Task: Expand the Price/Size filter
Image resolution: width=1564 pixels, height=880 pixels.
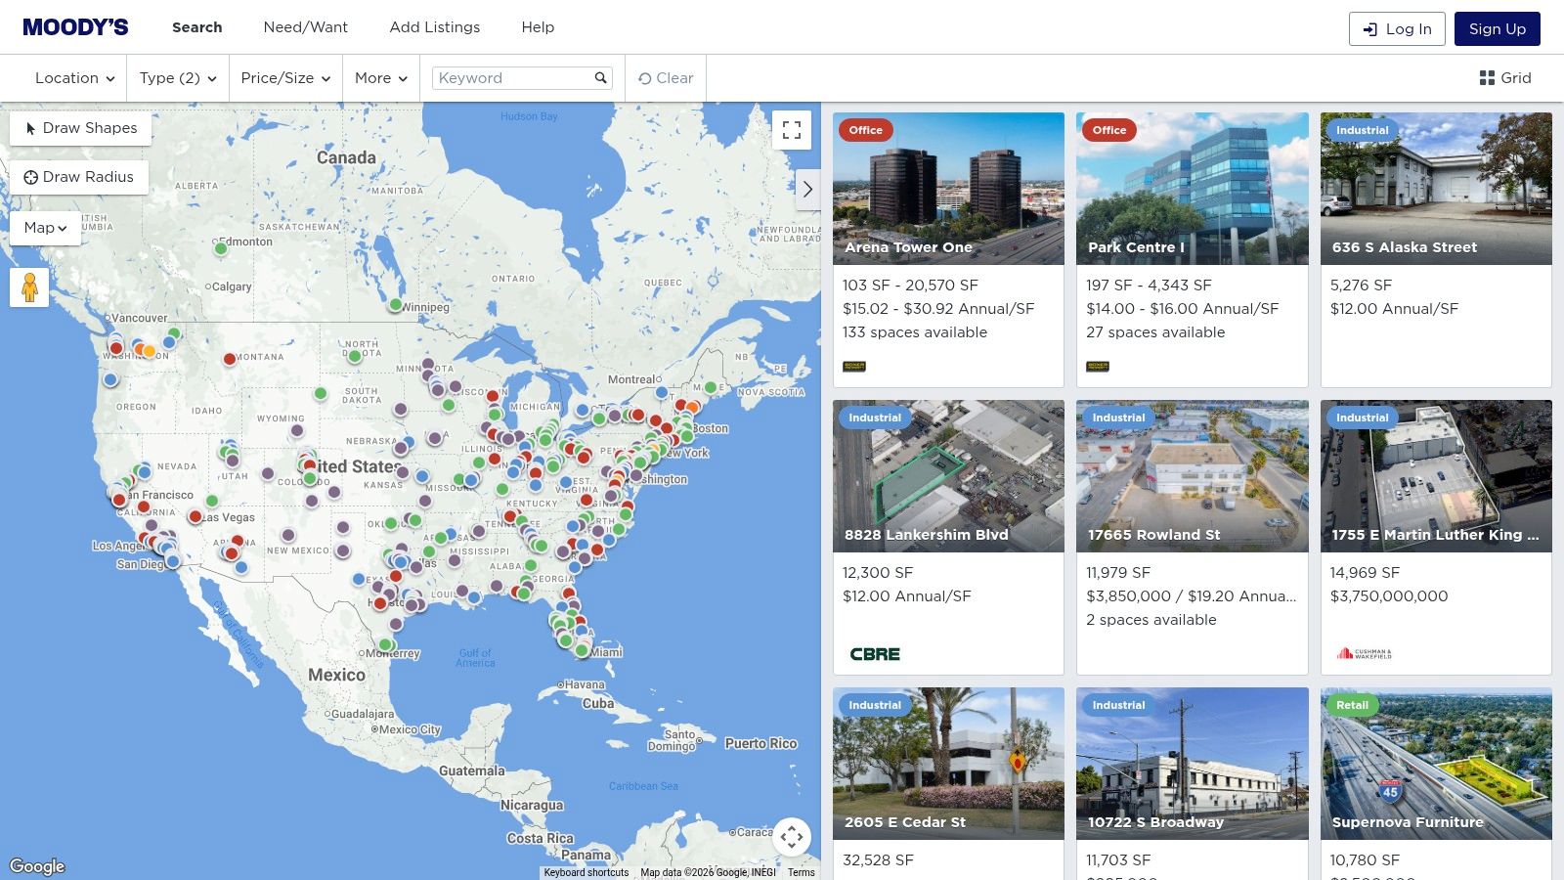Action: click(x=285, y=78)
